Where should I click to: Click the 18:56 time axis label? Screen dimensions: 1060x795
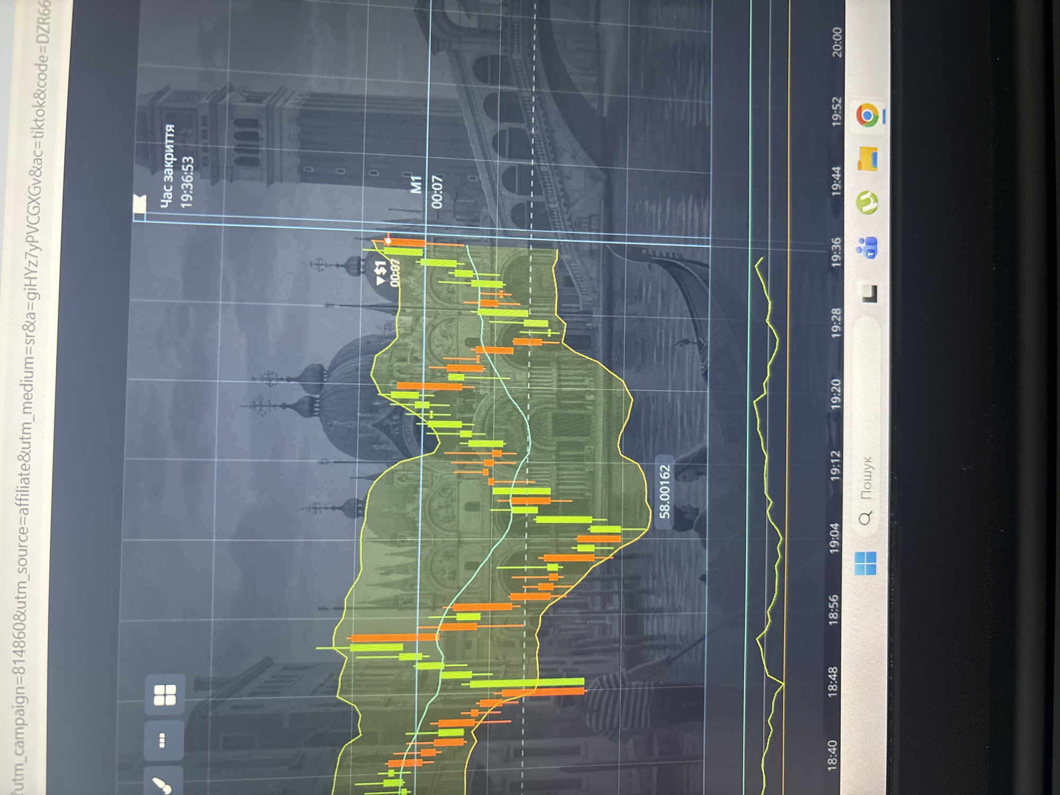click(834, 609)
